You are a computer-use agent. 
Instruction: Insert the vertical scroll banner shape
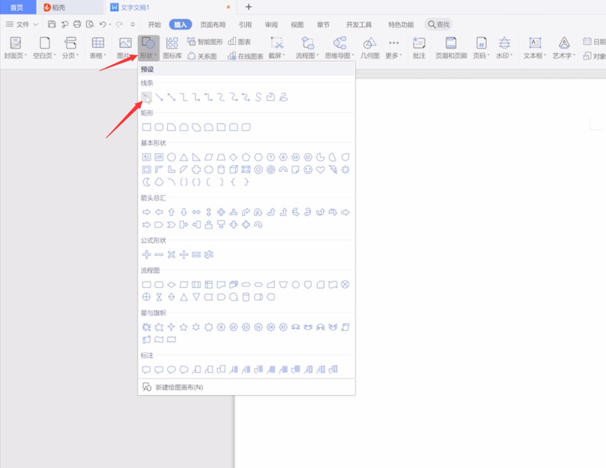point(345,327)
